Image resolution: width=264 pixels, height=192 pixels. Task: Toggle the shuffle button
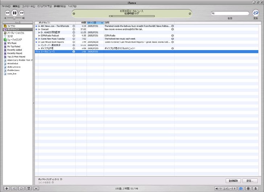(x=14, y=188)
